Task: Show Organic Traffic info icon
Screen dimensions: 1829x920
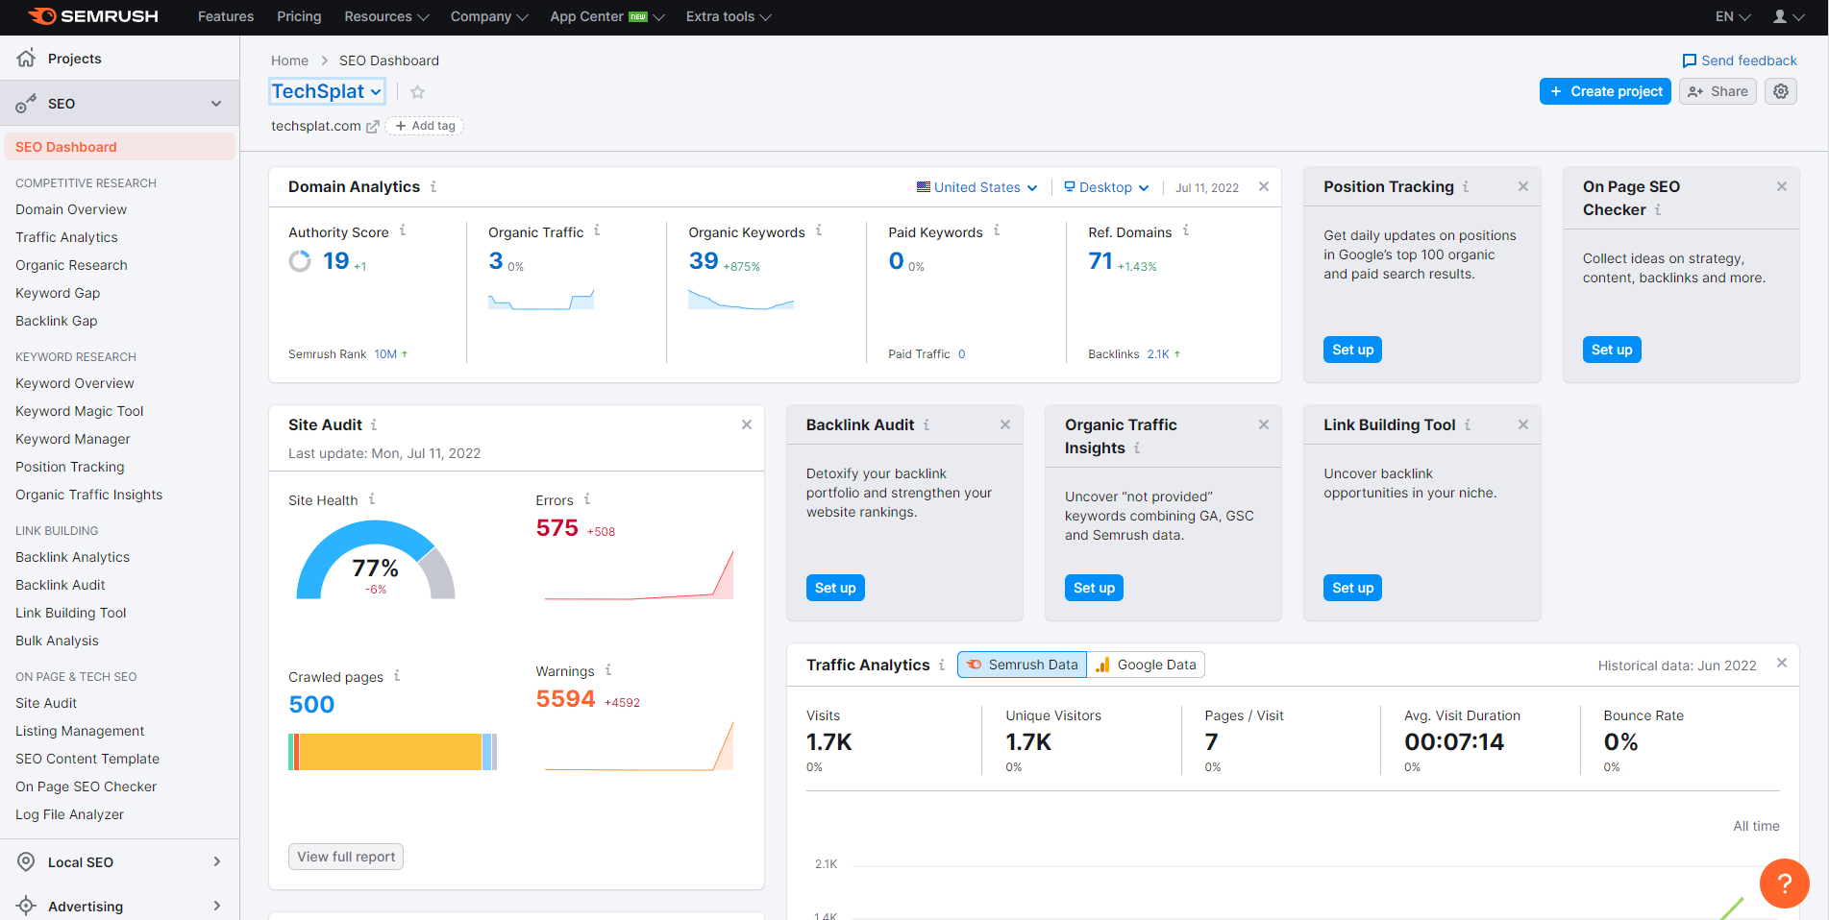Action: [x=597, y=230]
